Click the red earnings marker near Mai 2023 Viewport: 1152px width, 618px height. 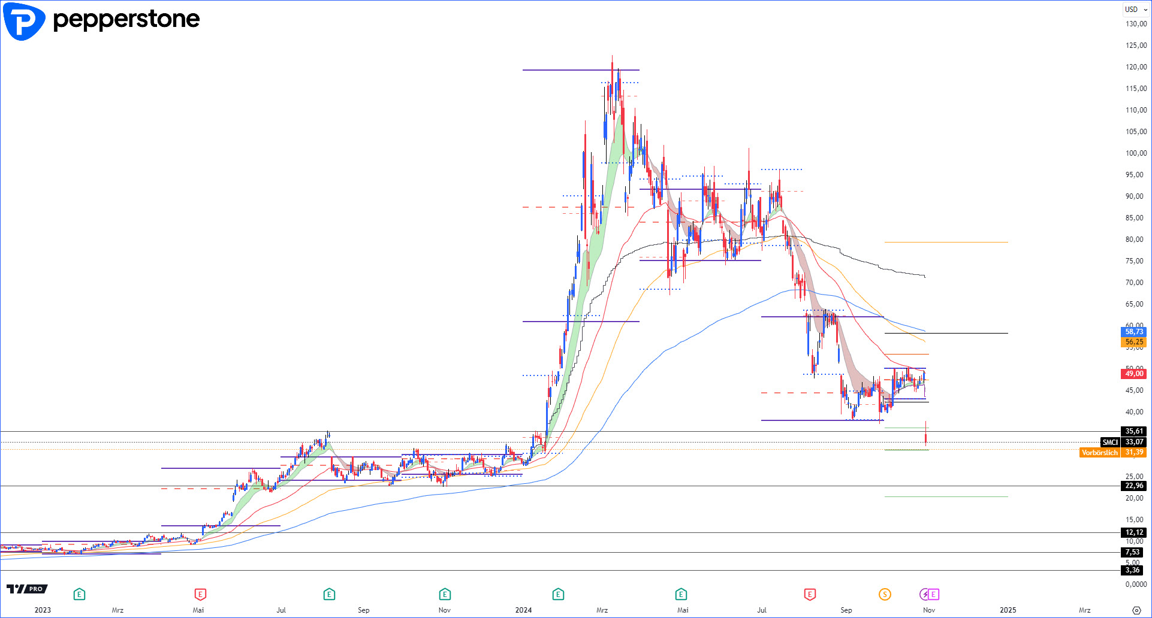point(200,594)
